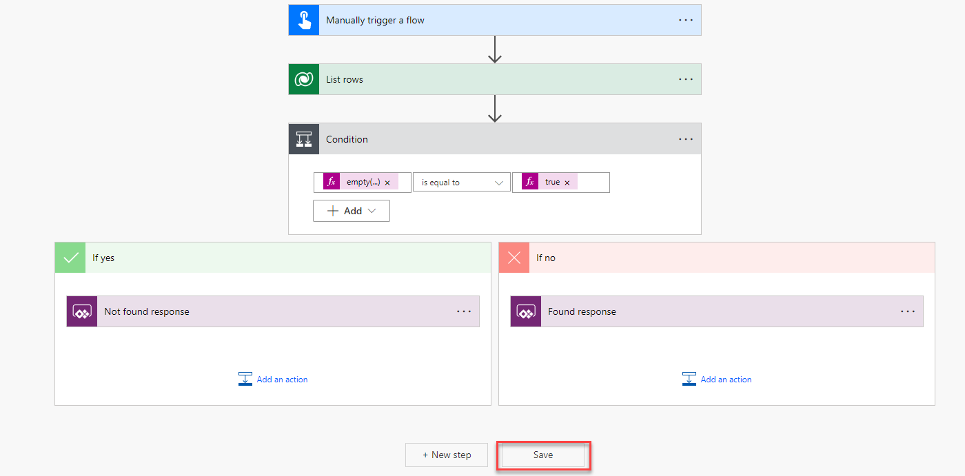Image resolution: width=965 pixels, height=476 pixels.
Task: Click the red If no X icon
Action: (514, 258)
